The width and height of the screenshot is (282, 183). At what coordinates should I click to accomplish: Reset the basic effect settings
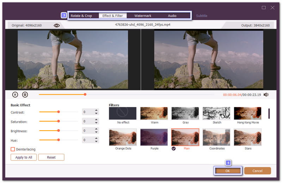click(51, 157)
